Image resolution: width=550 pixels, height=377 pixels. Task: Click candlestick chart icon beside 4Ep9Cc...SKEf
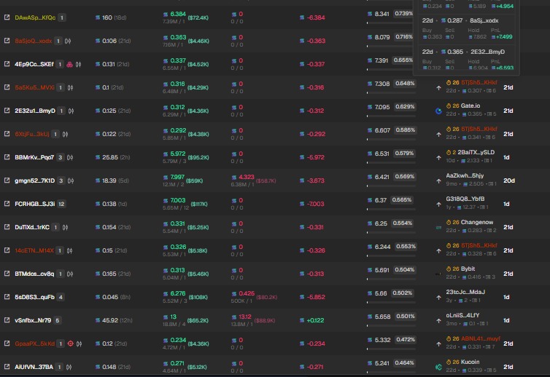(x=78, y=64)
